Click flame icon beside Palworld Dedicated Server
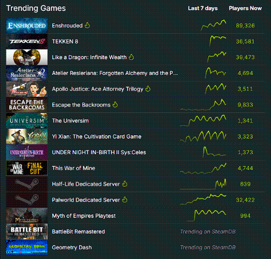271x259 pixels. (125, 200)
